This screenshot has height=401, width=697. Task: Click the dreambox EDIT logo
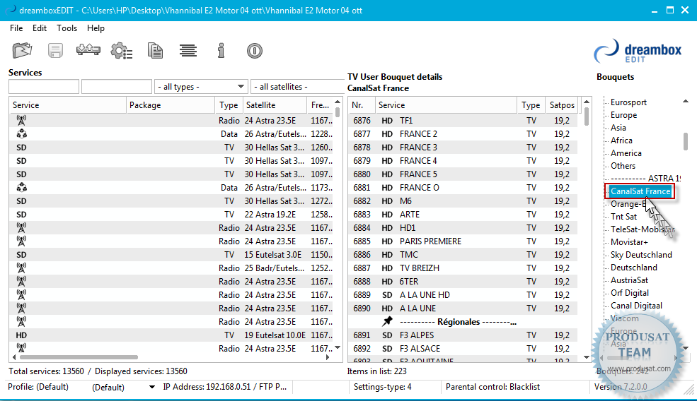[x=638, y=52]
